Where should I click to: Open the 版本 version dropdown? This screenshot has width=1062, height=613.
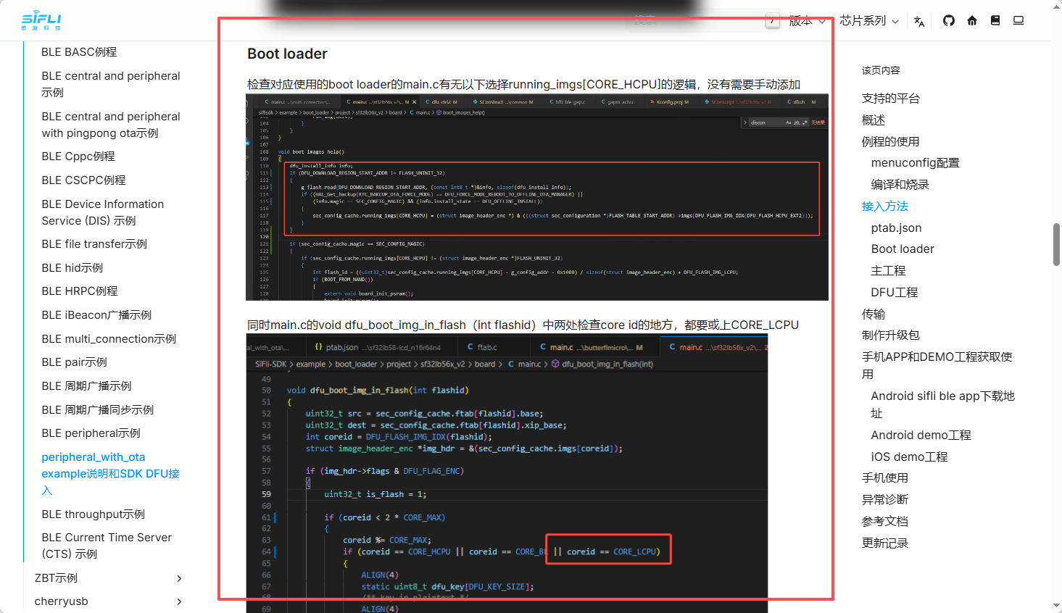click(807, 21)
